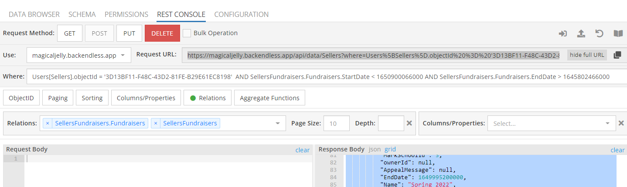Clear Columns/Properties with the X icon
Screen dimensions: 627x187
click(x=621, y=123)
